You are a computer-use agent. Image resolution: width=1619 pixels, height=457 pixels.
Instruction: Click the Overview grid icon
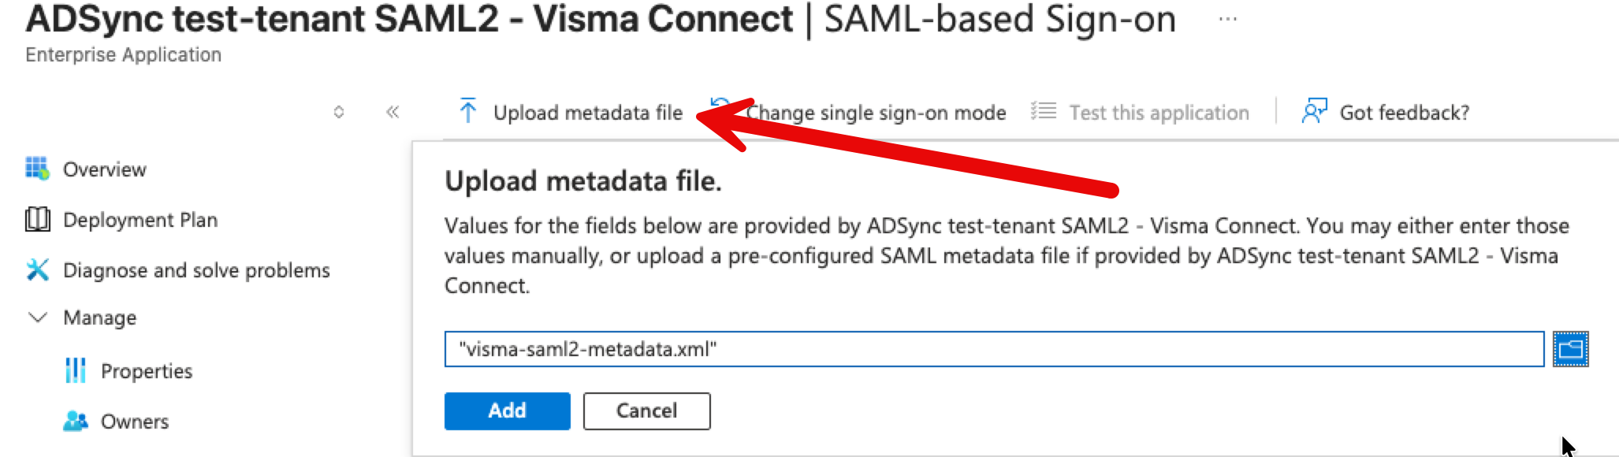37,169
